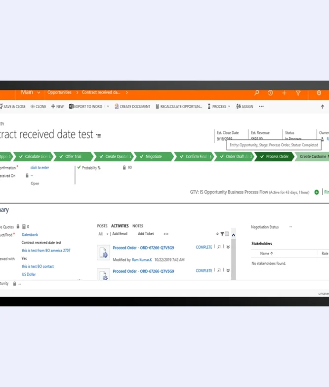
Task: Sort stakeholders by Name column
Action: tap(266, 254)
